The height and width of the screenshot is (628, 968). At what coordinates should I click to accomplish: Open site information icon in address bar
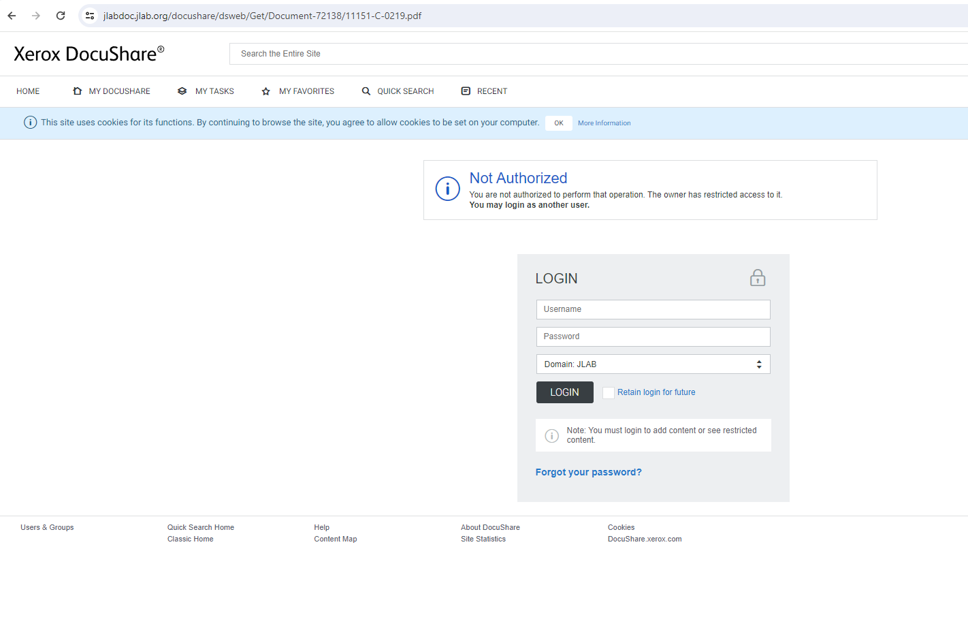[90, 16]
